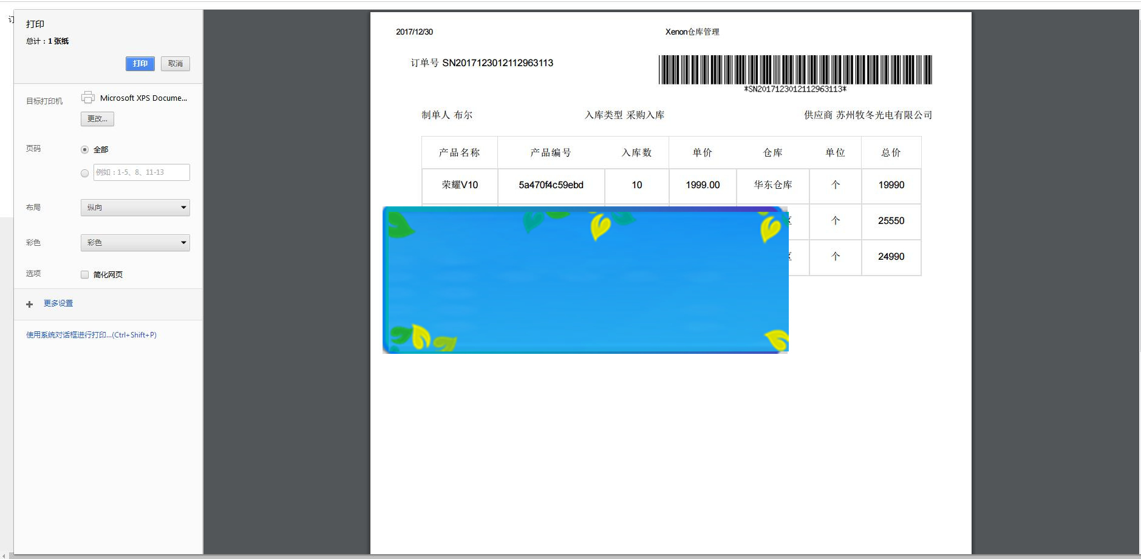Select the 全部 pages radio button
This screenshot has width=1141, height=559.
pos(85,149)
